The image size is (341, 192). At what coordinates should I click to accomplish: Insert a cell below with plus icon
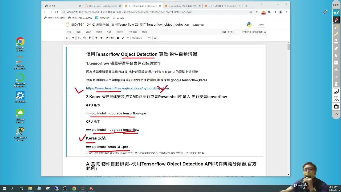point(73,38)
